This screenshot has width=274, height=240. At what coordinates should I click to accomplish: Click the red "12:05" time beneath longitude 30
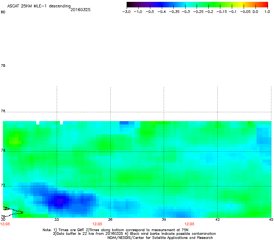pyautogui.click(x=5, y=224)
